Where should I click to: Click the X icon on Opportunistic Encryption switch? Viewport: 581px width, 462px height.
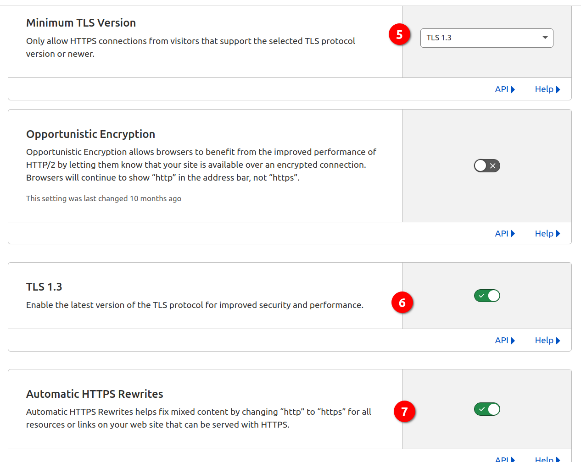click(492, 165)
